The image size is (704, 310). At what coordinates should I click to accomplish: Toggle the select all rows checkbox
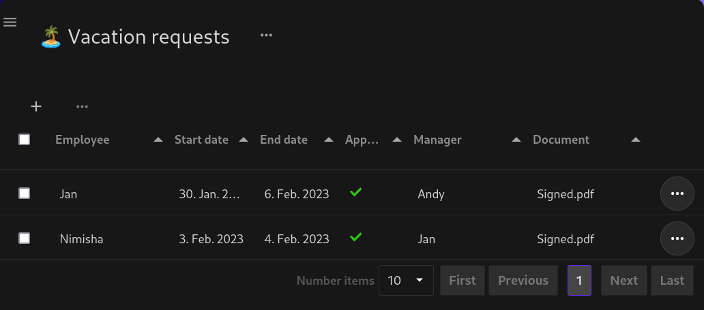click(24, 140)
